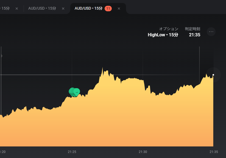The image size is (226, 158).
Task: Click the オプション label
Action: 169,29
